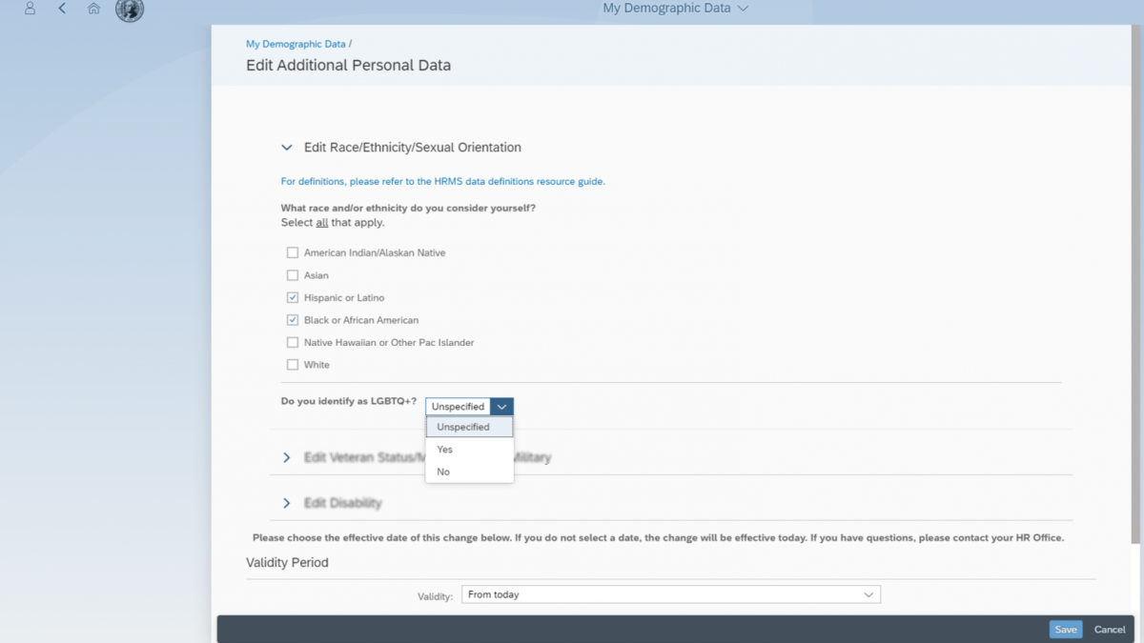Uncheck Black or African American

(293, 319)
